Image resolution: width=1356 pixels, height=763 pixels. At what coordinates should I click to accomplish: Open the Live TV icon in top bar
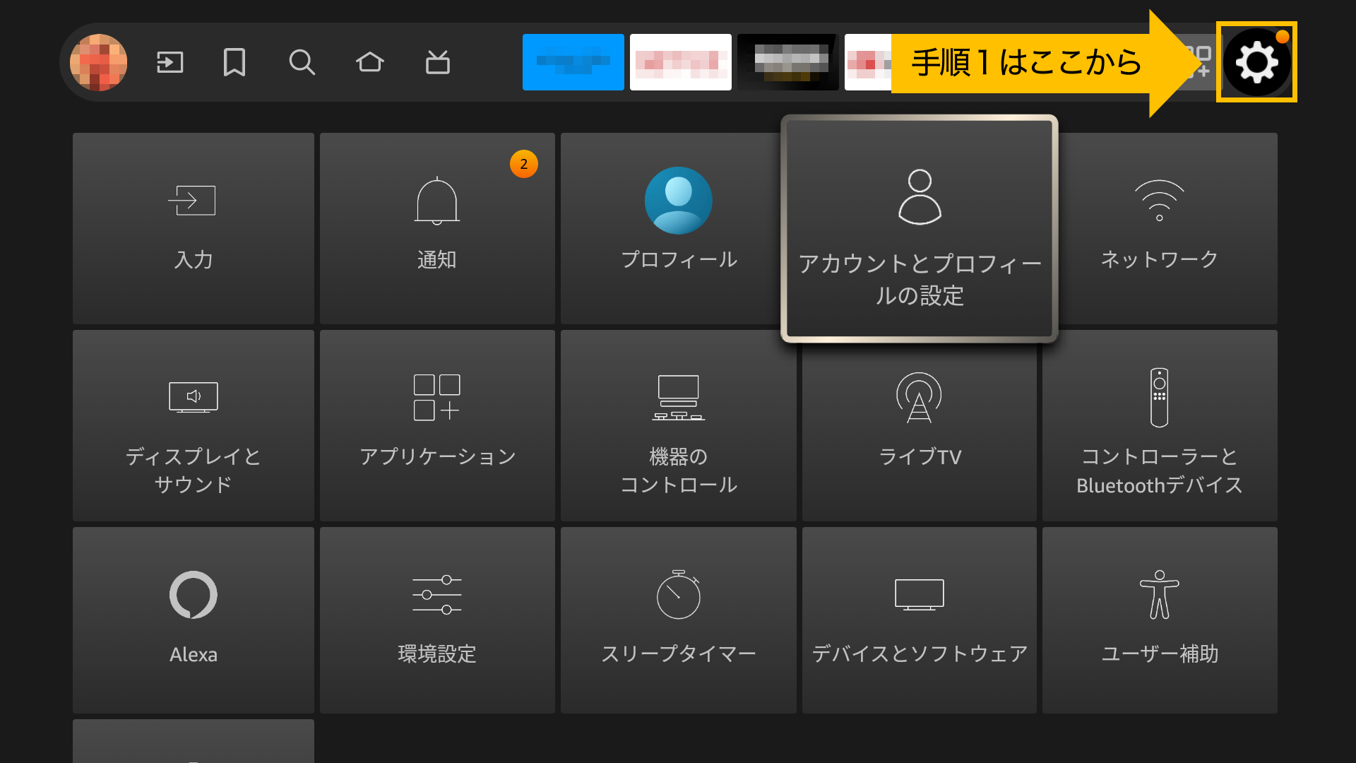click(437, 62)
